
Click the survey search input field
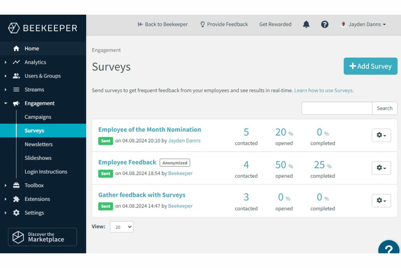click(337, 108)
